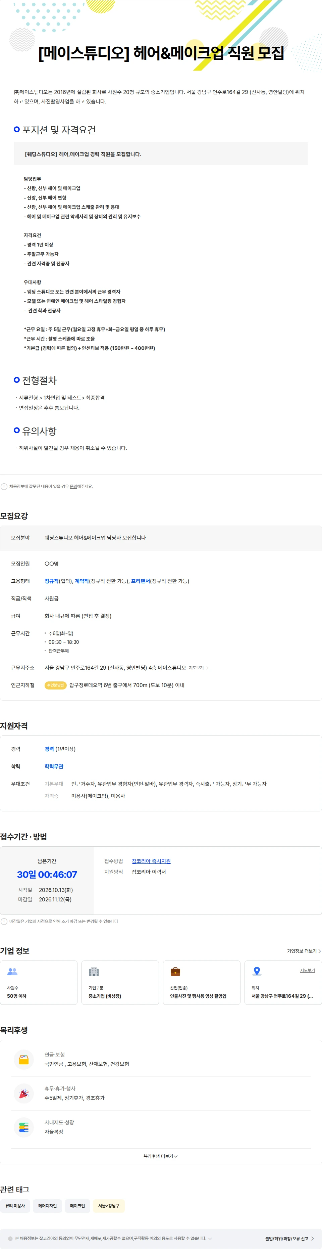Viewport: 322px width, 1249px height.
Task: Click 잡코리아 즉시지원 apply link
Action: (x=151, y=861)
